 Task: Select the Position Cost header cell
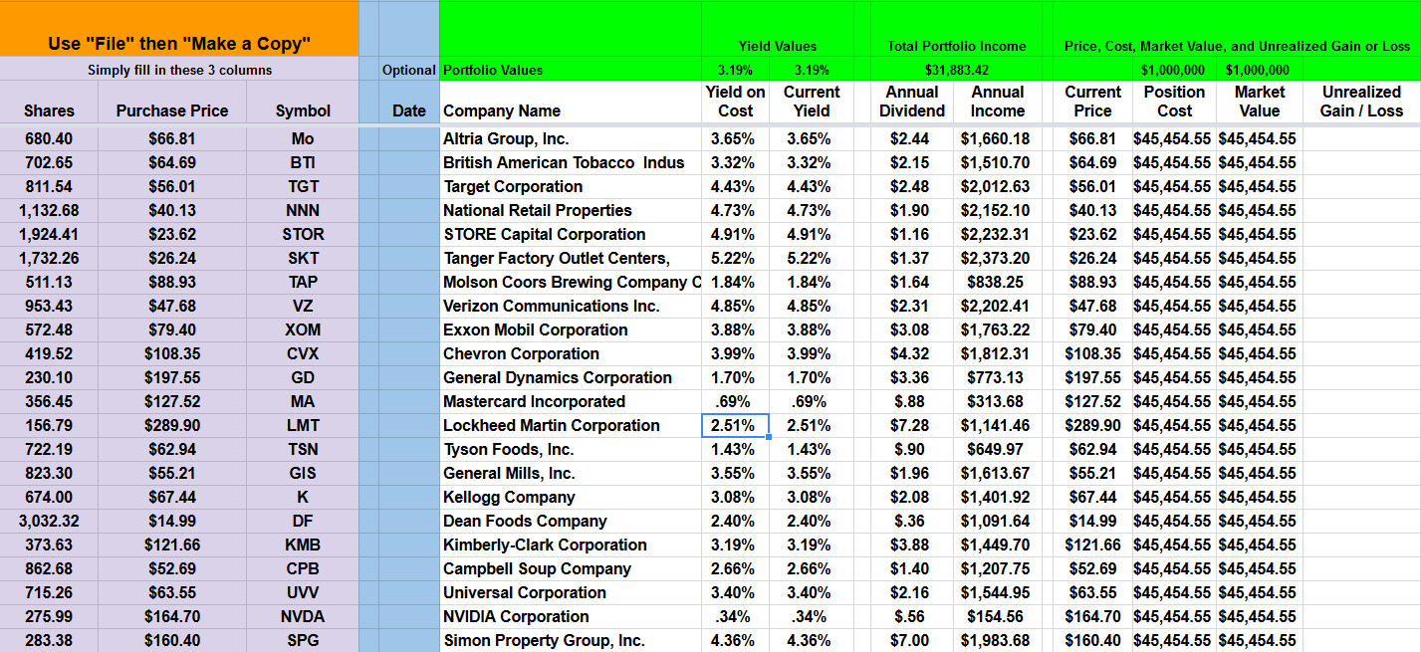coord(1174,102)
